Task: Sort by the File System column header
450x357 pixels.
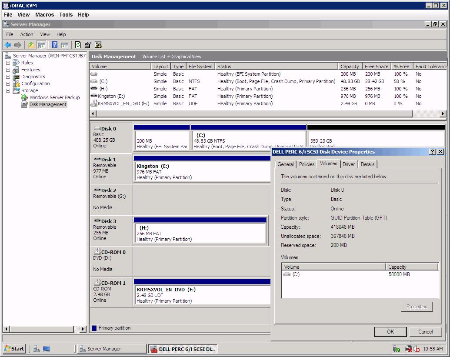Action: tap(200, 66)
